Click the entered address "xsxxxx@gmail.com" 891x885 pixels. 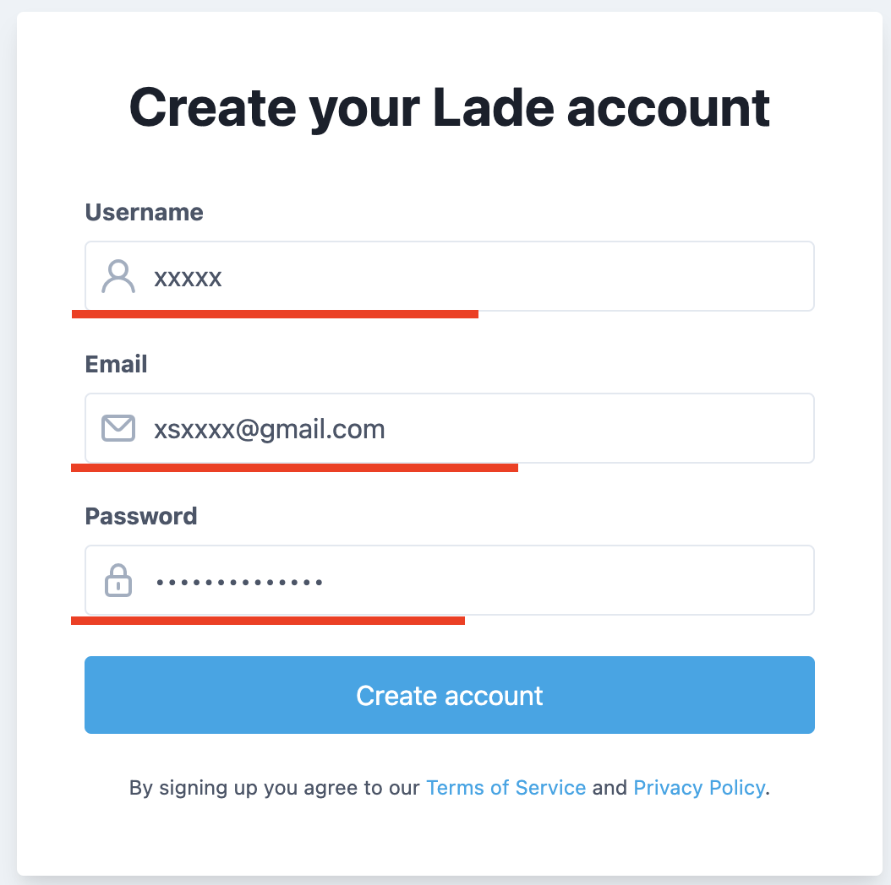click(269, 429)
